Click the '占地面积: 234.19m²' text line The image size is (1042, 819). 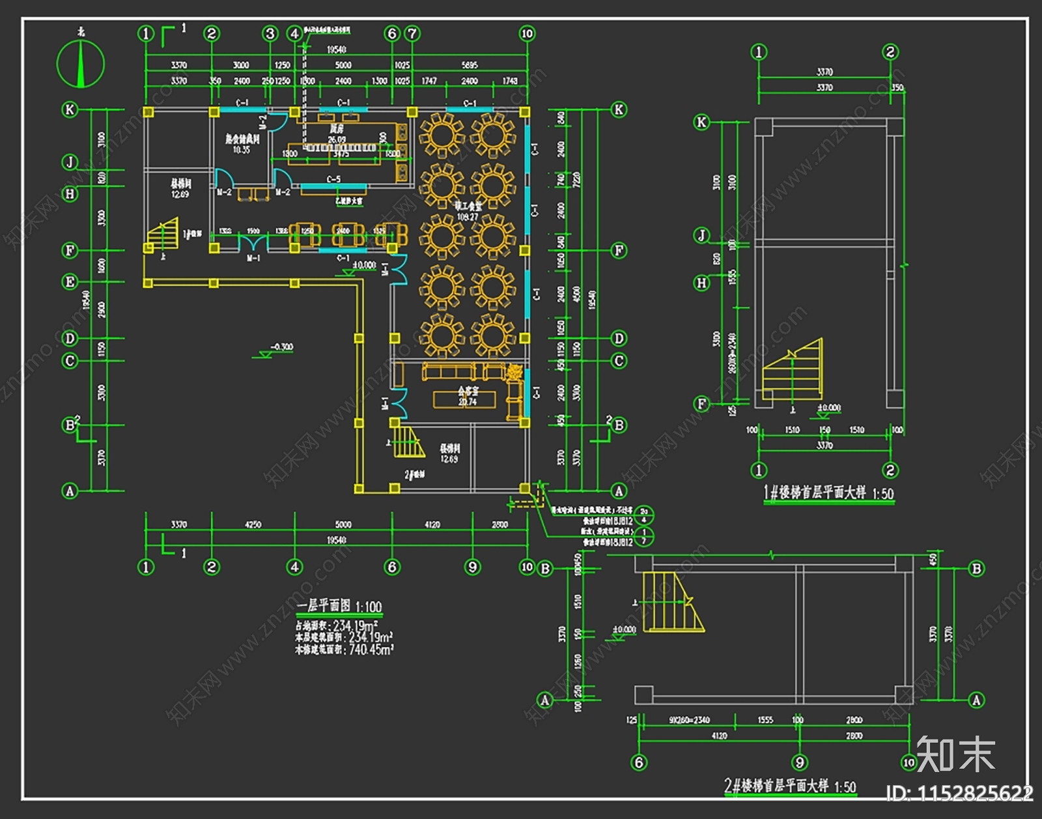point(336,625)
